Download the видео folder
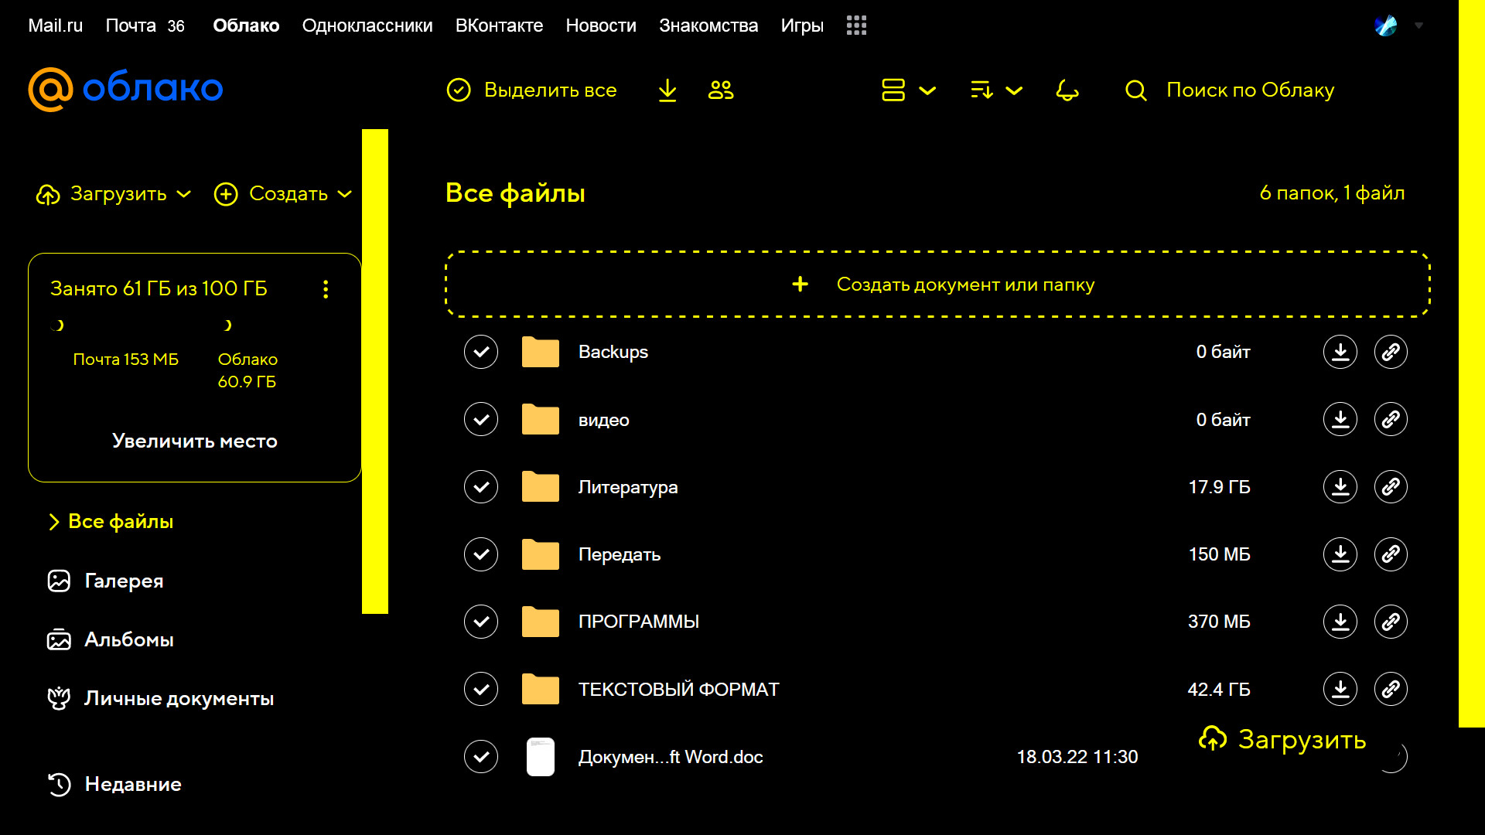 point(1340,419)
